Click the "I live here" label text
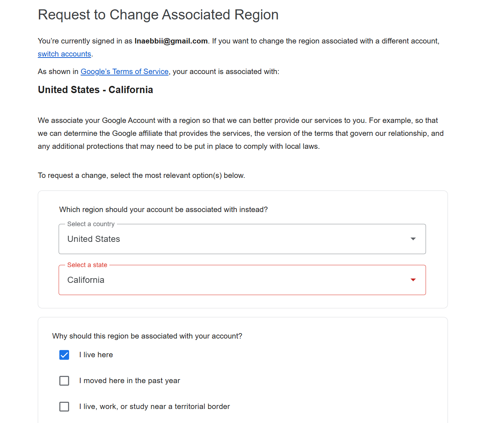The image size is (490, 423). [96, 355]
